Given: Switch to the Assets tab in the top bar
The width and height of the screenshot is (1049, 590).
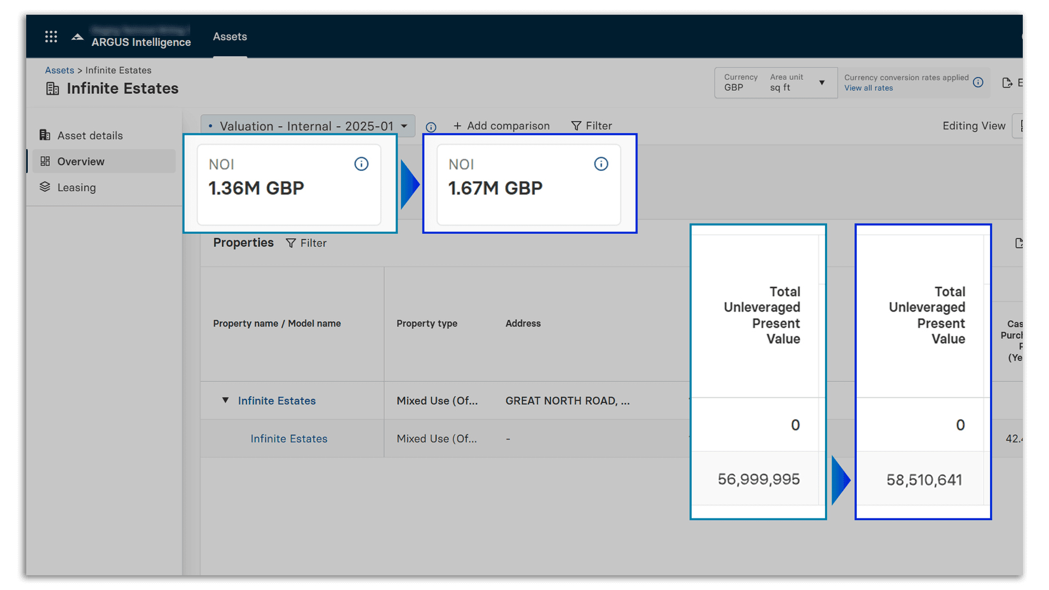Looking at the screenshot, I should click(x=229, y=37).
